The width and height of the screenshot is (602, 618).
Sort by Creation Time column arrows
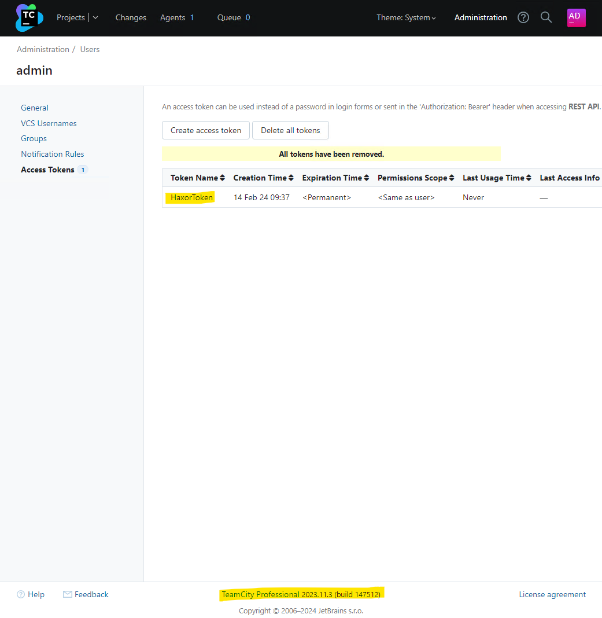click(291, 178)
